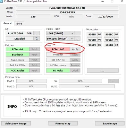Click the red PCIe 1440 status field

58,49
